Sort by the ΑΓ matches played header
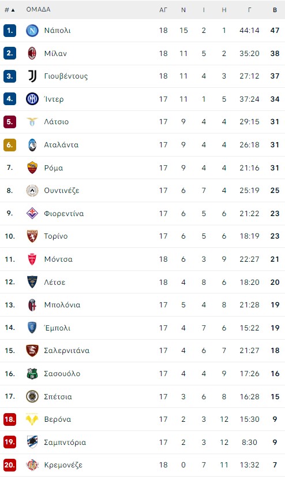The width and height of the screenshot is (285, 479). click(163, 10)
